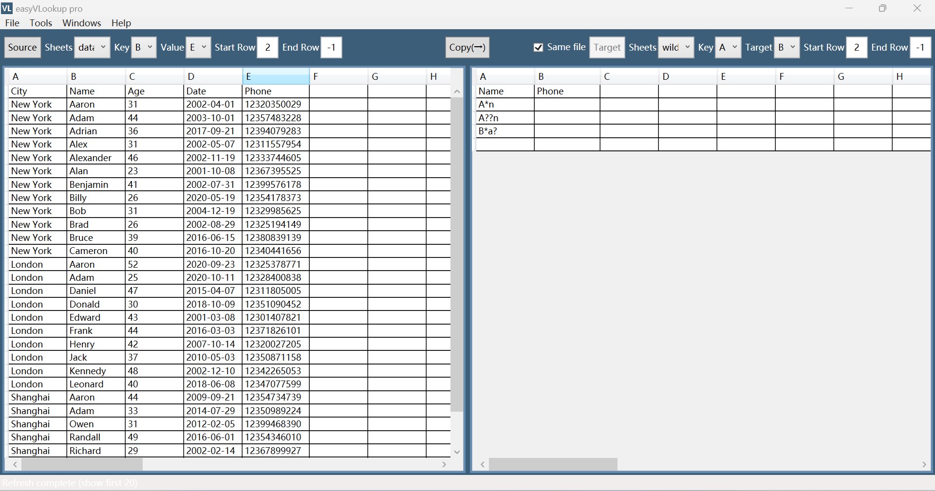Expand the source Sheets dropdown
This screenshot has height=491, width=935.
(92, 47)
